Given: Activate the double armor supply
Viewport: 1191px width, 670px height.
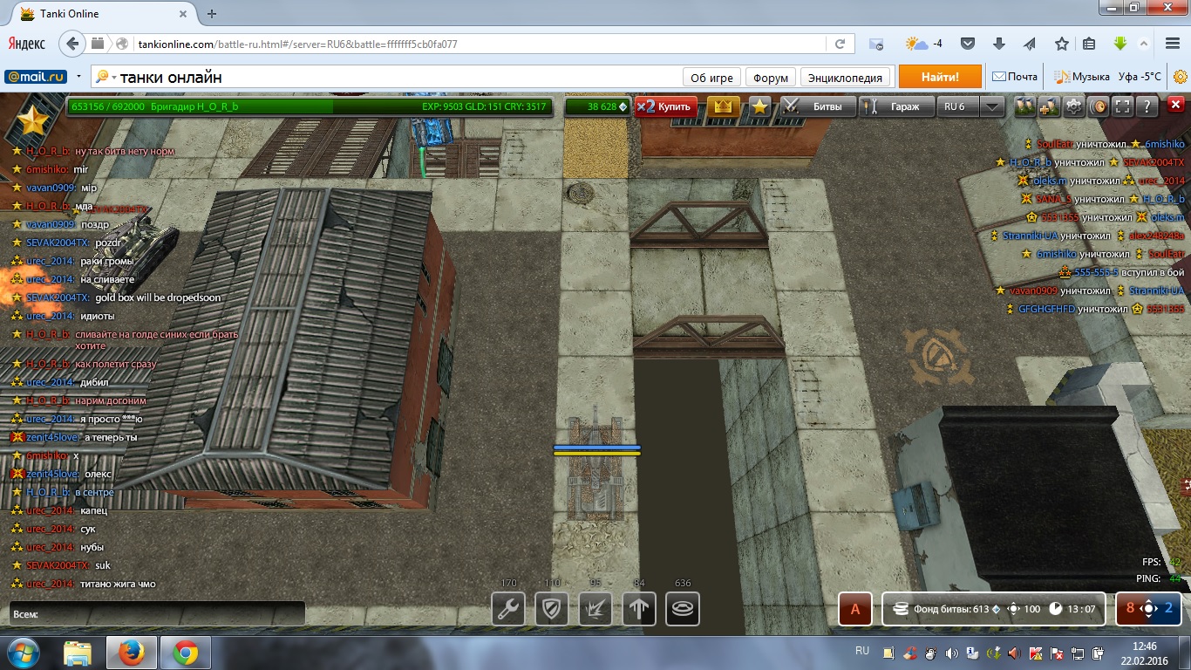Looking at the screenshot, I should click(x=552, y=609).
